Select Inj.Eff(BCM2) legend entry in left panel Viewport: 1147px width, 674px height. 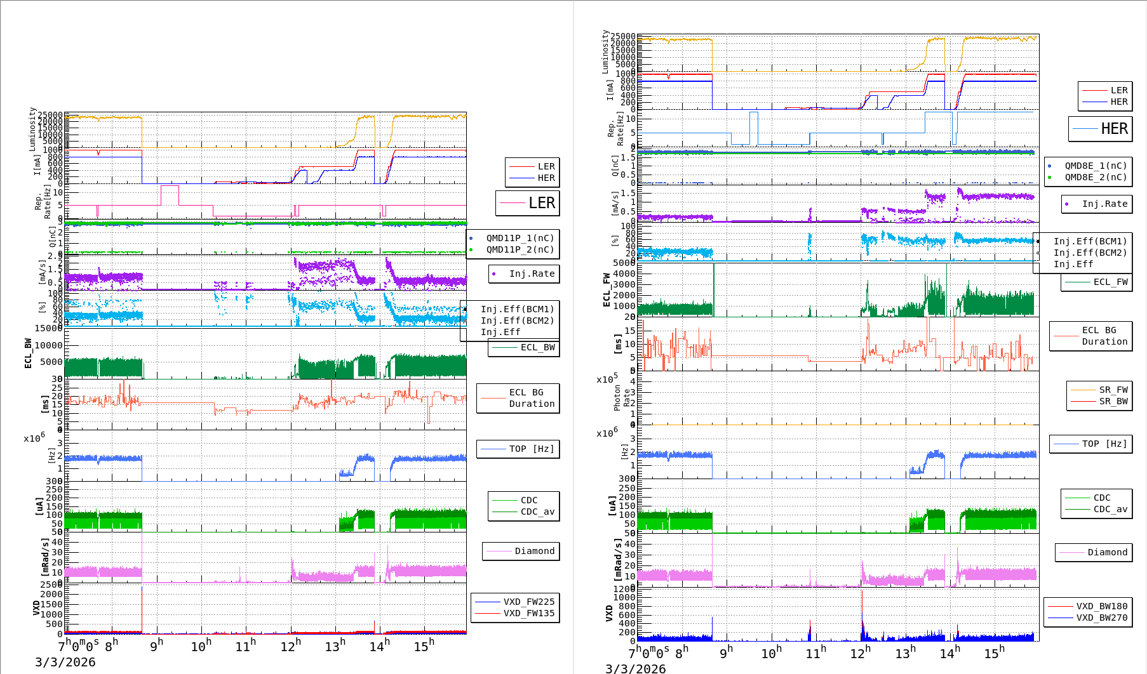tap(517, 320)
